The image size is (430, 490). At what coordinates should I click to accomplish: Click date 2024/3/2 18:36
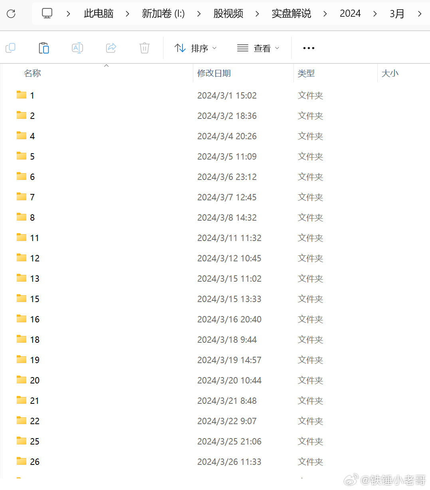click(227, 116)
